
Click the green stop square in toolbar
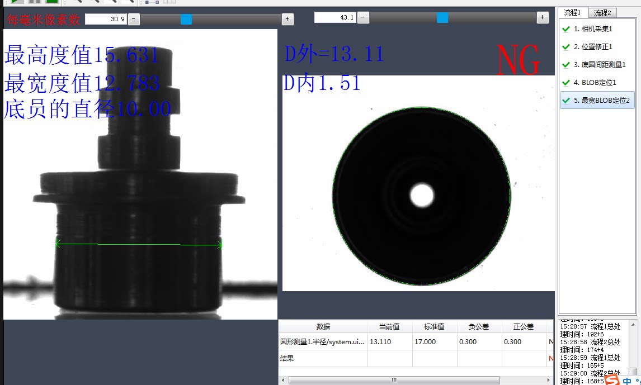52,2
